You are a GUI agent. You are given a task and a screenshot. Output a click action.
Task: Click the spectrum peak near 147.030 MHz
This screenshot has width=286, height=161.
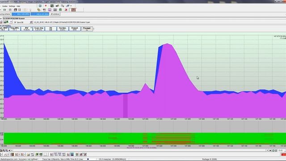(x=167, y=44)
